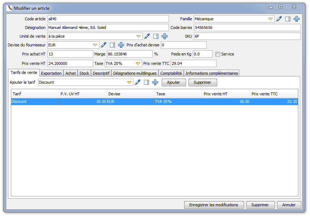Open the Taxe dropdown showing TVA 20%

[x=138, y=63]
